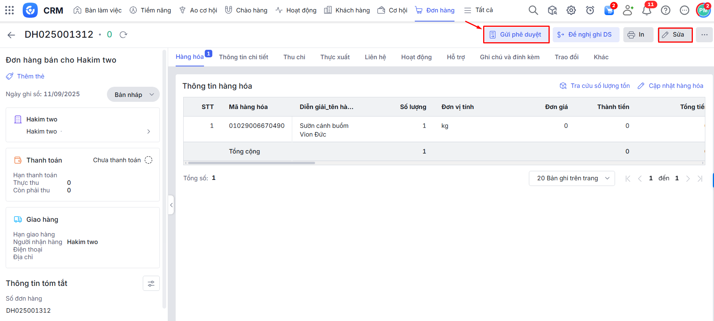Open the help question mark icon
Image resolution: width=714 pixels, height=321 pixels.
[x=665, y=10]
